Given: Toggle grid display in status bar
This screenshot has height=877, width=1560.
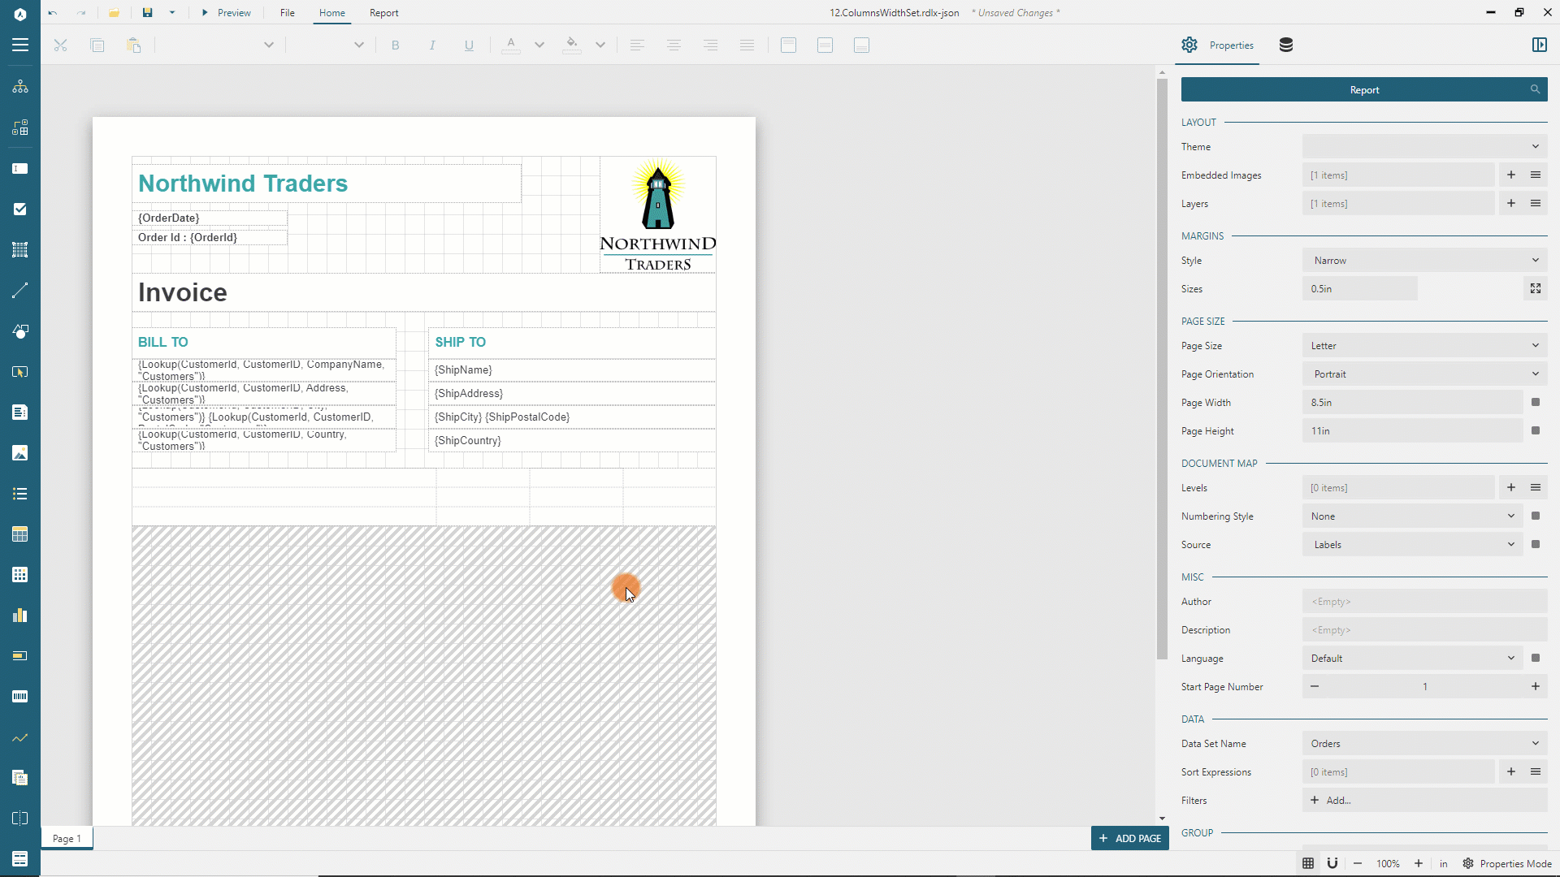Looking at the screenshot, I should [x=1308, y=863].
